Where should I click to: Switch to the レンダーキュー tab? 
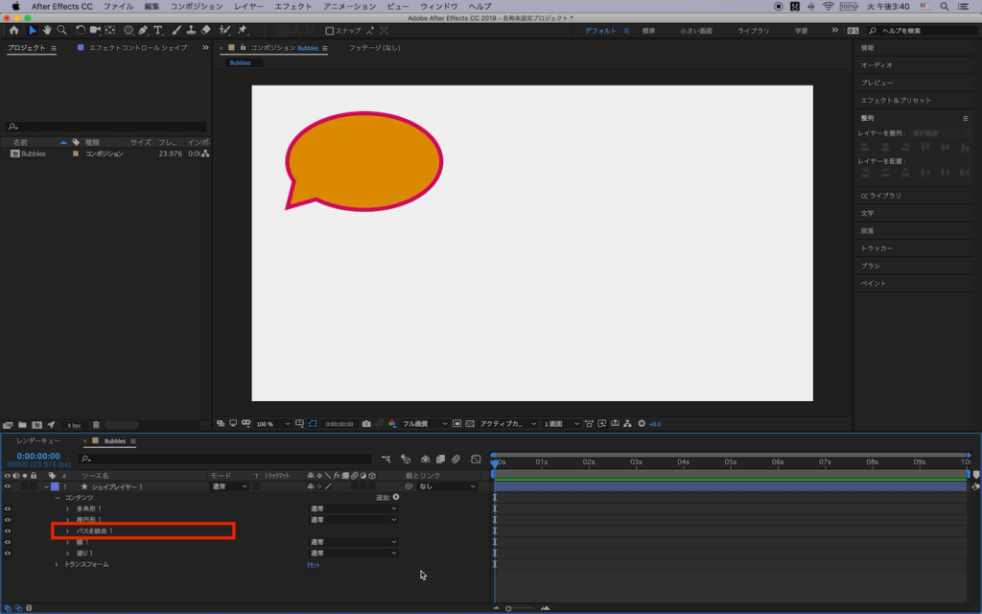(38, 441)
